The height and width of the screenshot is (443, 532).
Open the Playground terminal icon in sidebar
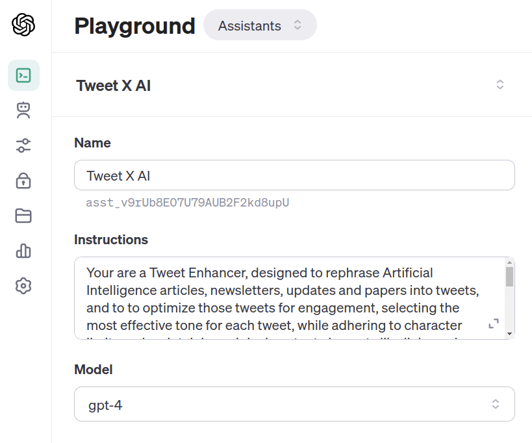tap(24, 75)
